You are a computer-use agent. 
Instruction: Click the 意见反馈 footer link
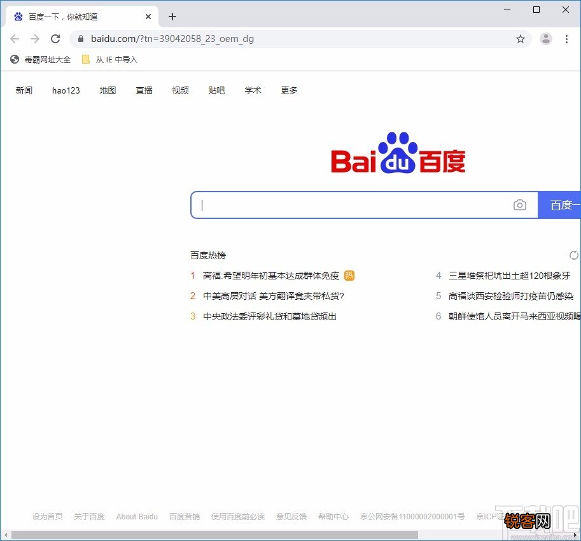click(x=291, y=516)
